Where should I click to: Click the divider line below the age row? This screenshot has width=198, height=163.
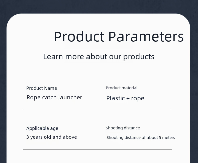[x=97, y=149]
